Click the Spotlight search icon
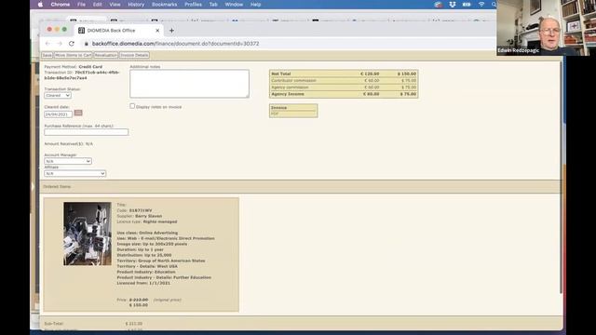The image size is (596, 335). coord(494,5)
